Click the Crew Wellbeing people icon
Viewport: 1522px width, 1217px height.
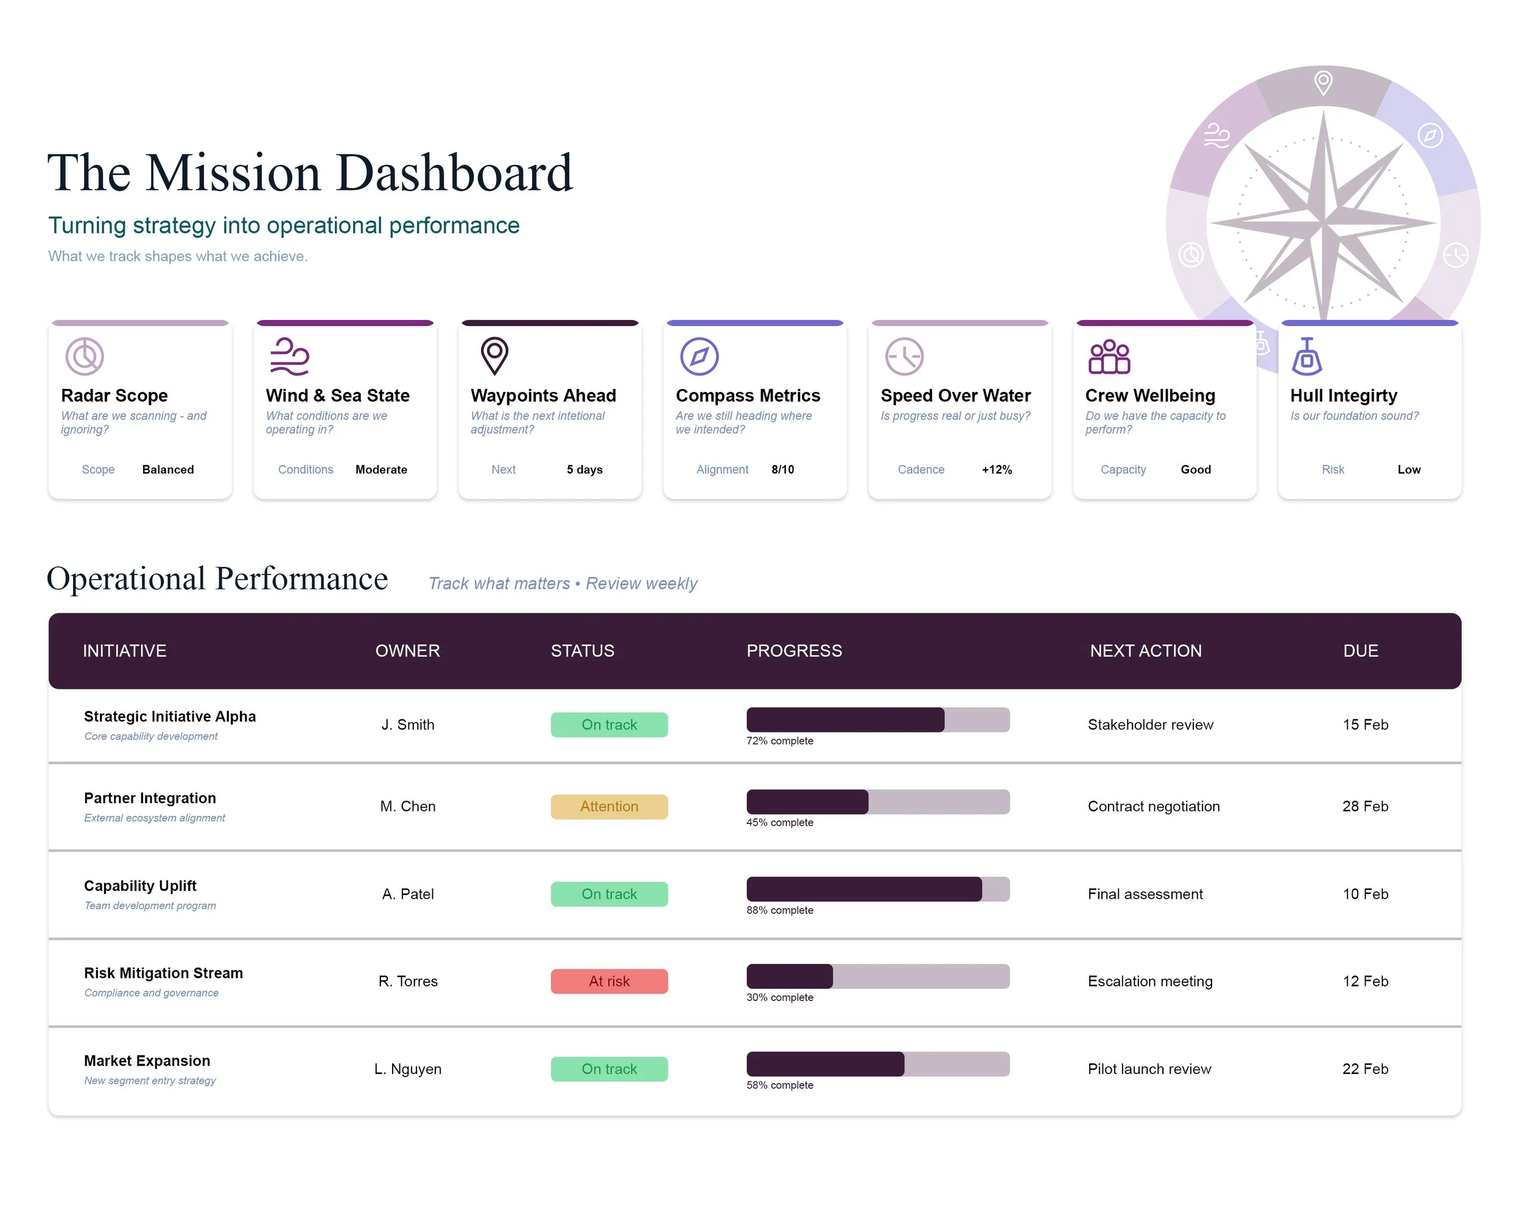tap(1109, 357)
